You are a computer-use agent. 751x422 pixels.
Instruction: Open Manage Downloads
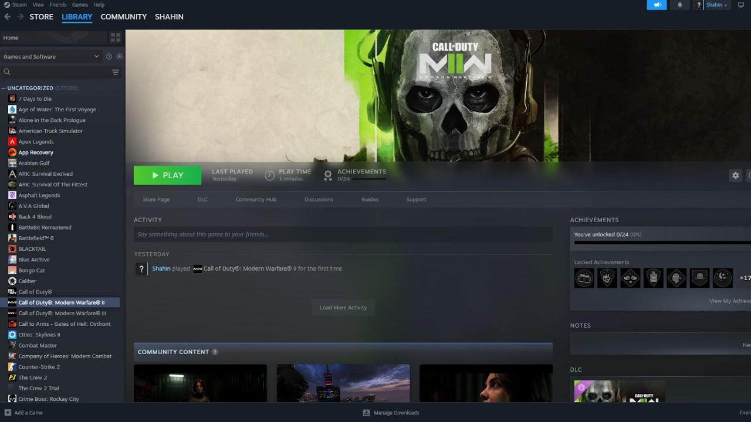pos(391,413)
